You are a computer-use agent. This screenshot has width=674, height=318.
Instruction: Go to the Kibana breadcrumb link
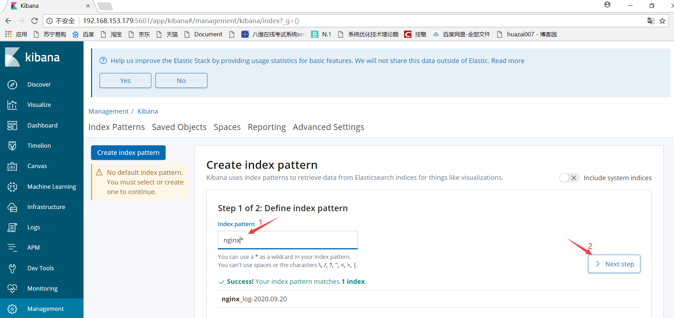point(148,111)
